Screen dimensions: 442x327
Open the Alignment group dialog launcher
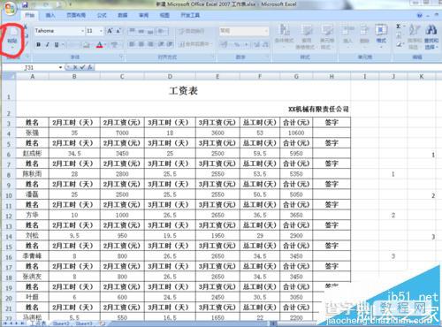point(213,56)
